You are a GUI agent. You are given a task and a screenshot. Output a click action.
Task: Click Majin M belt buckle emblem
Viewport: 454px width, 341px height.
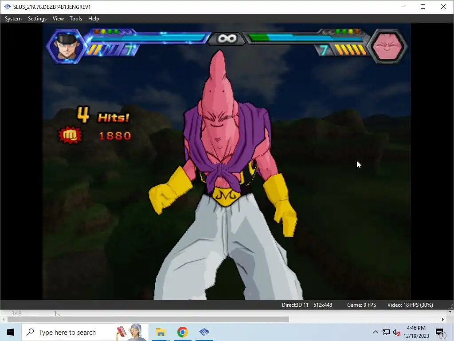(226, 196)
